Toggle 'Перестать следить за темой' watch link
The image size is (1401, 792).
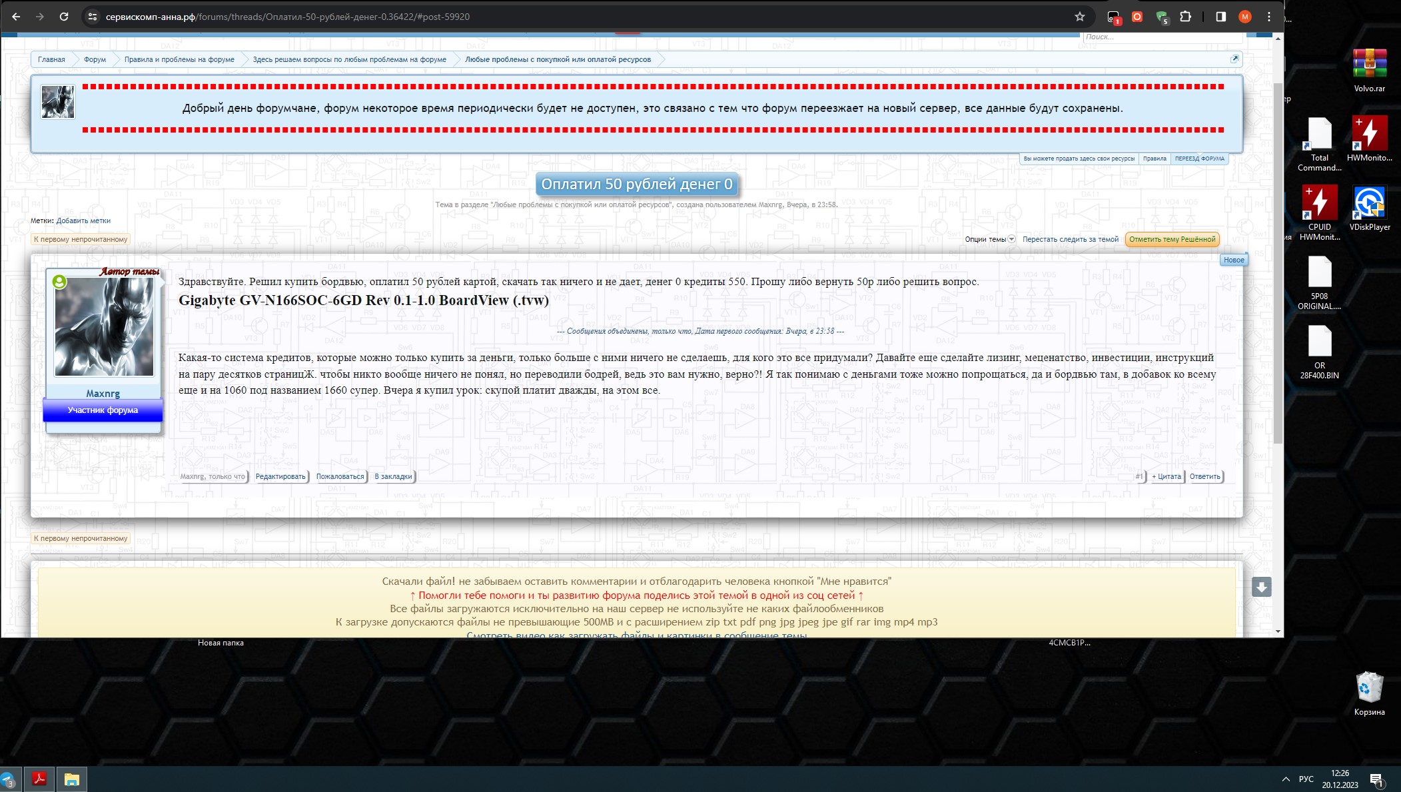coord(1070,239)
